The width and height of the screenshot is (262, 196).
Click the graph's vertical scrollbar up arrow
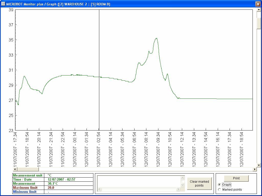[259, 10]
